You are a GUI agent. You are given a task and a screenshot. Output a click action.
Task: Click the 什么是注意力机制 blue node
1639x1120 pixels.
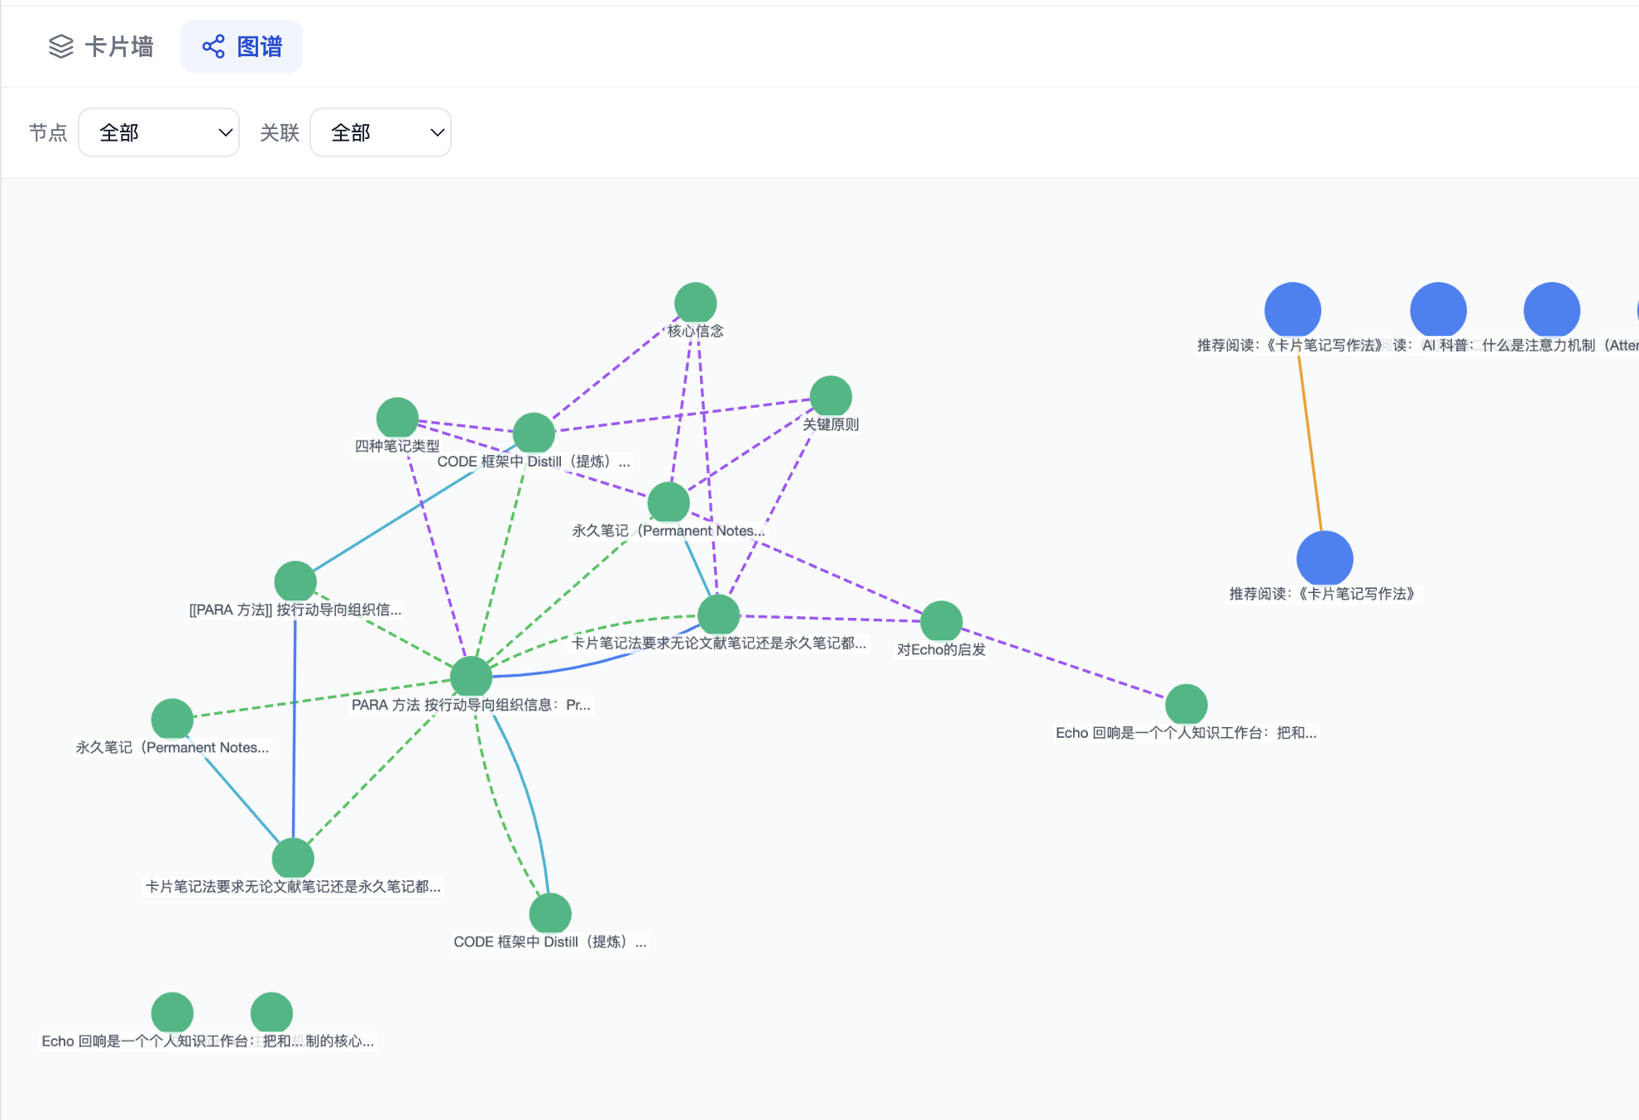[x=1552, y=310]
